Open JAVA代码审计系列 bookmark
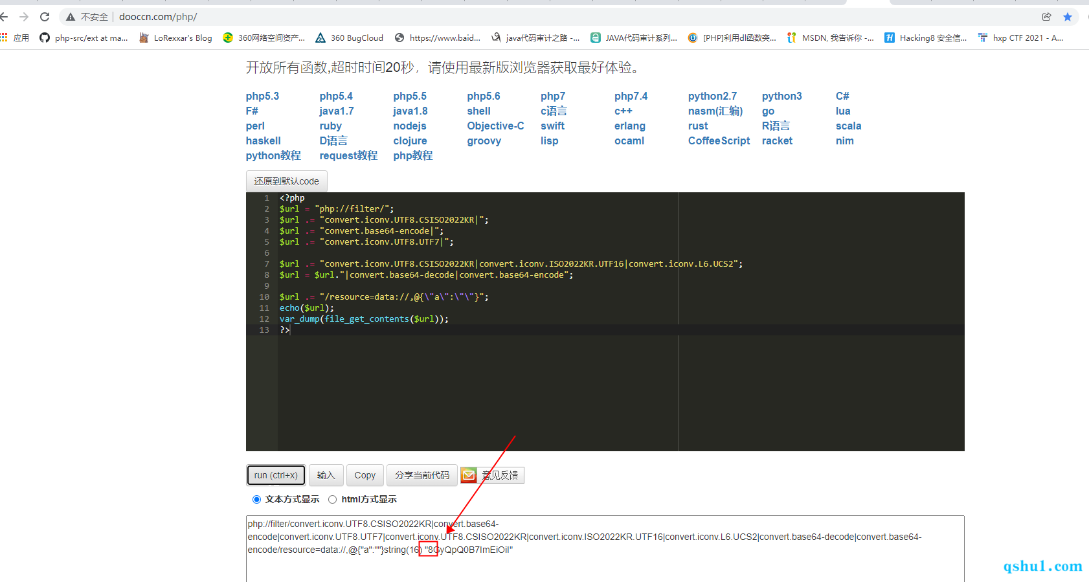Image resolution: width=1089 pixels, height=582 pixels. [x=634, y=38]
